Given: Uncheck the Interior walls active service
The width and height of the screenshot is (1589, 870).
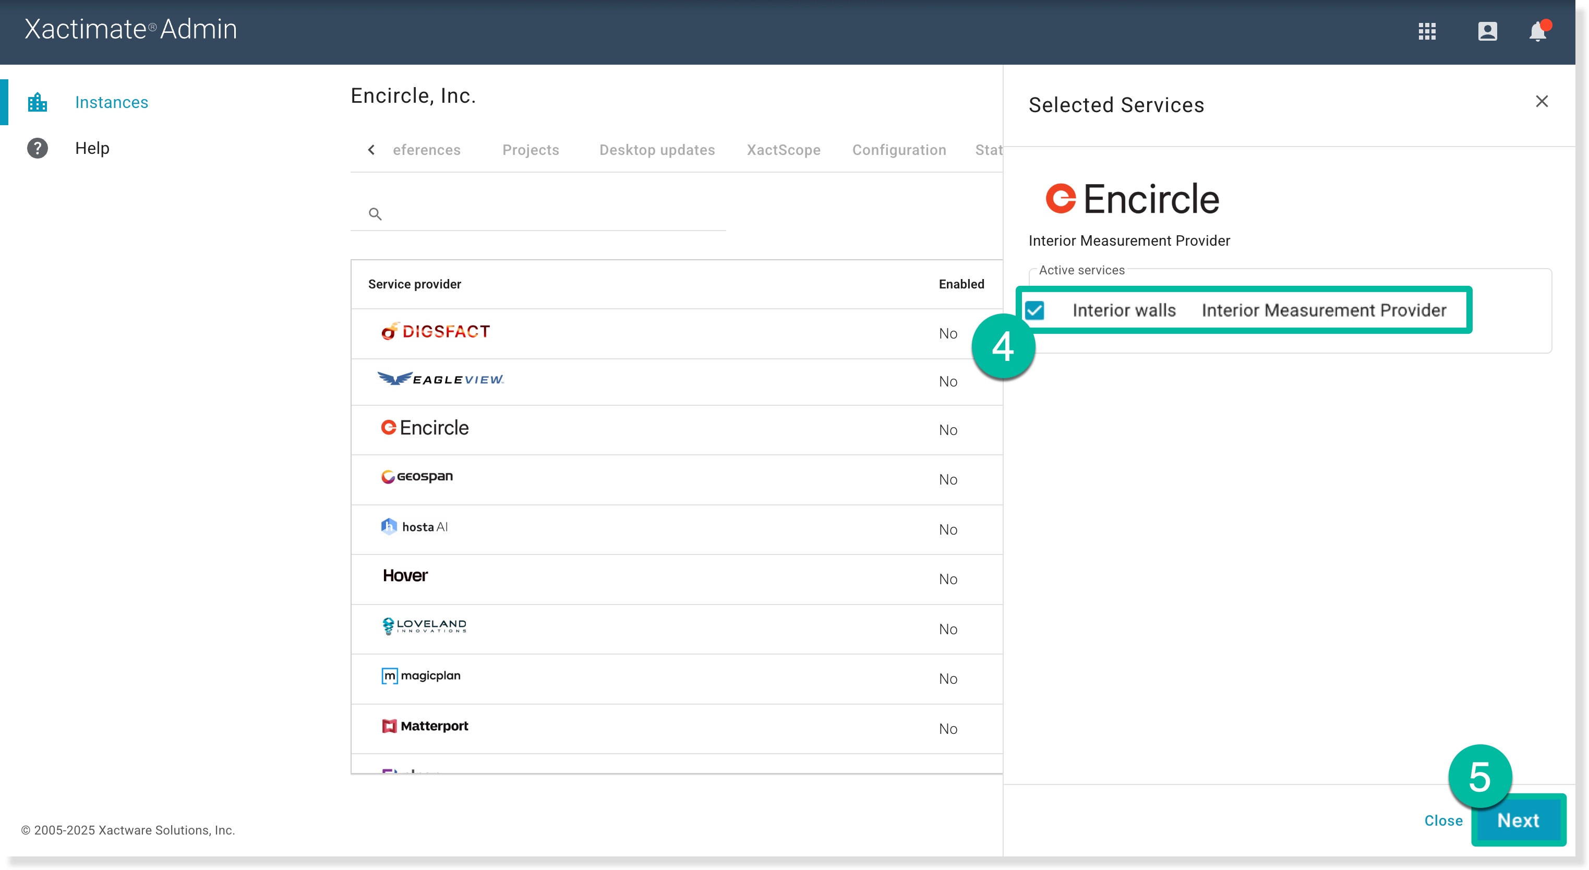Looking at the screenshot, I should [x=1034, y=310].
